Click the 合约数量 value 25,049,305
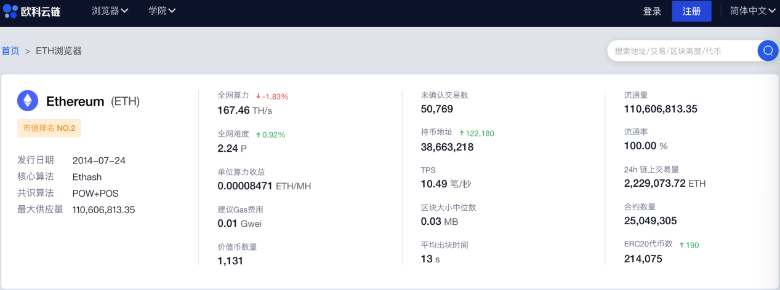This screenshot has height=290, width=780. pyautogui.click(x=651, y=221)
